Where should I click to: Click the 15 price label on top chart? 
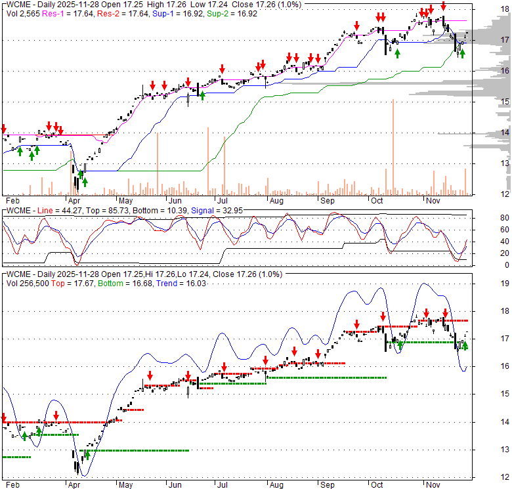pos(505,102)
